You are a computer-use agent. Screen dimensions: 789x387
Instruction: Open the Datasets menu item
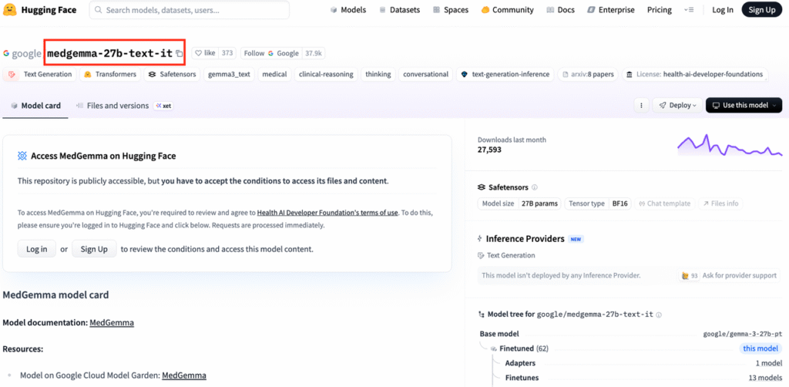coord(398,10)
